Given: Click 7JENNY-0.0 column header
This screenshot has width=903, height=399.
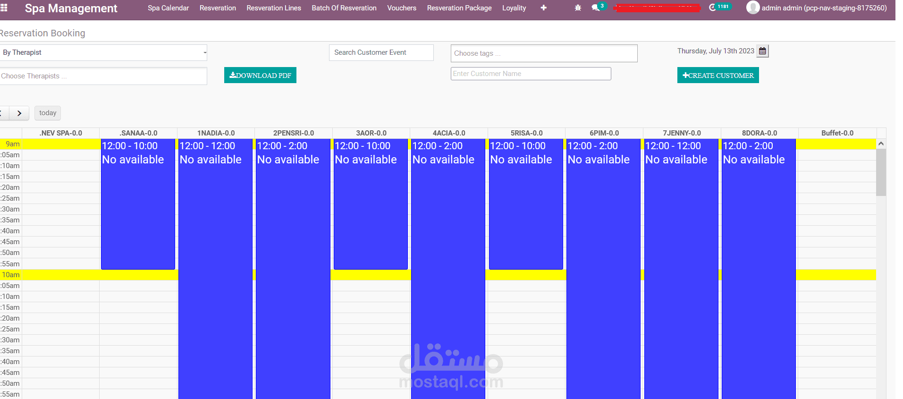Looking at the screenshot, I should tap(682, 133).
